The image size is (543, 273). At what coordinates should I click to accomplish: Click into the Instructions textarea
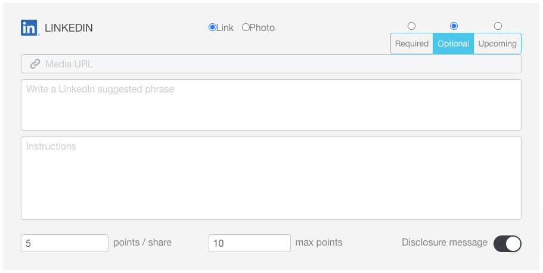click(x=271, y=178)
